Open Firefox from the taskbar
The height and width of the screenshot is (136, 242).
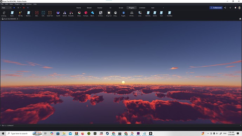tap(82, 134)
